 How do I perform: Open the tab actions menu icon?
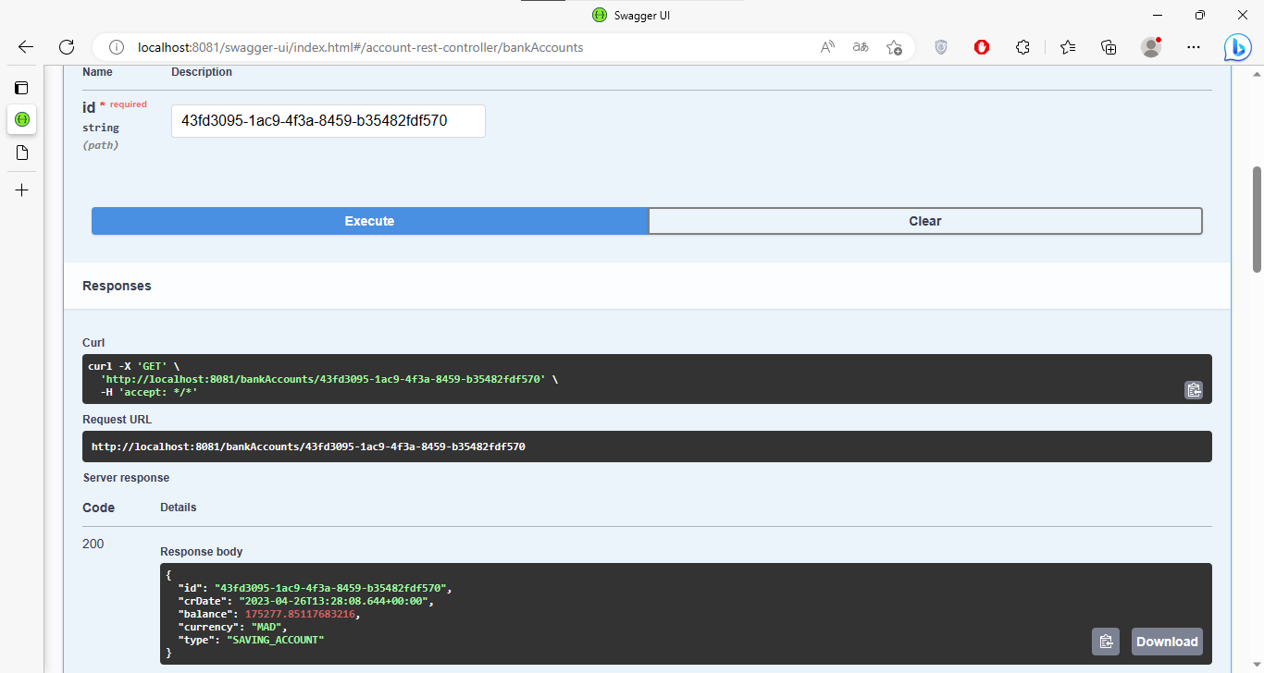point(21,87)
